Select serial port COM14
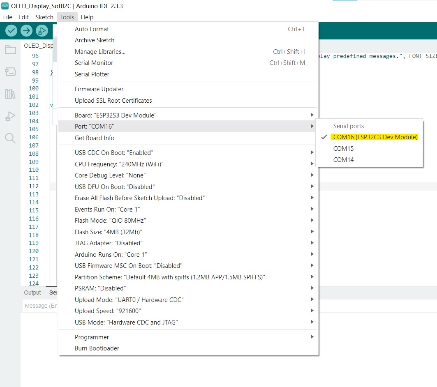 370,160
